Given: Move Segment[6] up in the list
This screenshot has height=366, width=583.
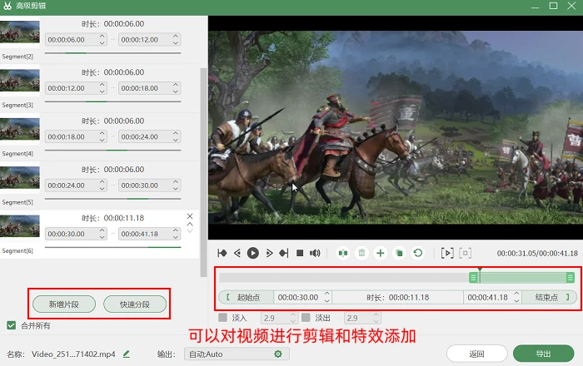Looking at the screenshot, I should coord(190,225).
